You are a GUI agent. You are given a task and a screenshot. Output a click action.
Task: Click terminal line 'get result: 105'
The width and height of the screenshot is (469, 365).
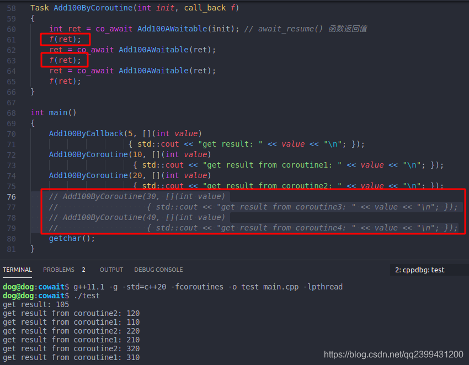36,304
